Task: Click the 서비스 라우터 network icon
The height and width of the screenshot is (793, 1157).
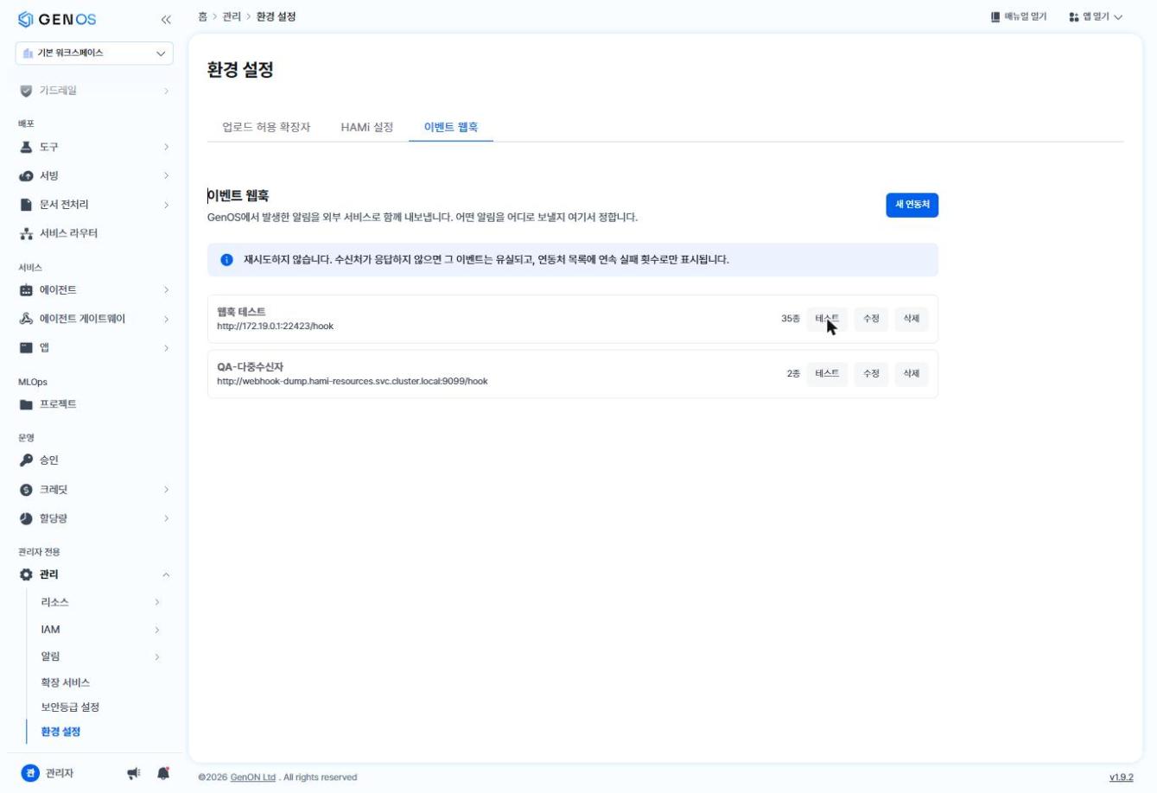Action: click(26, 233)
